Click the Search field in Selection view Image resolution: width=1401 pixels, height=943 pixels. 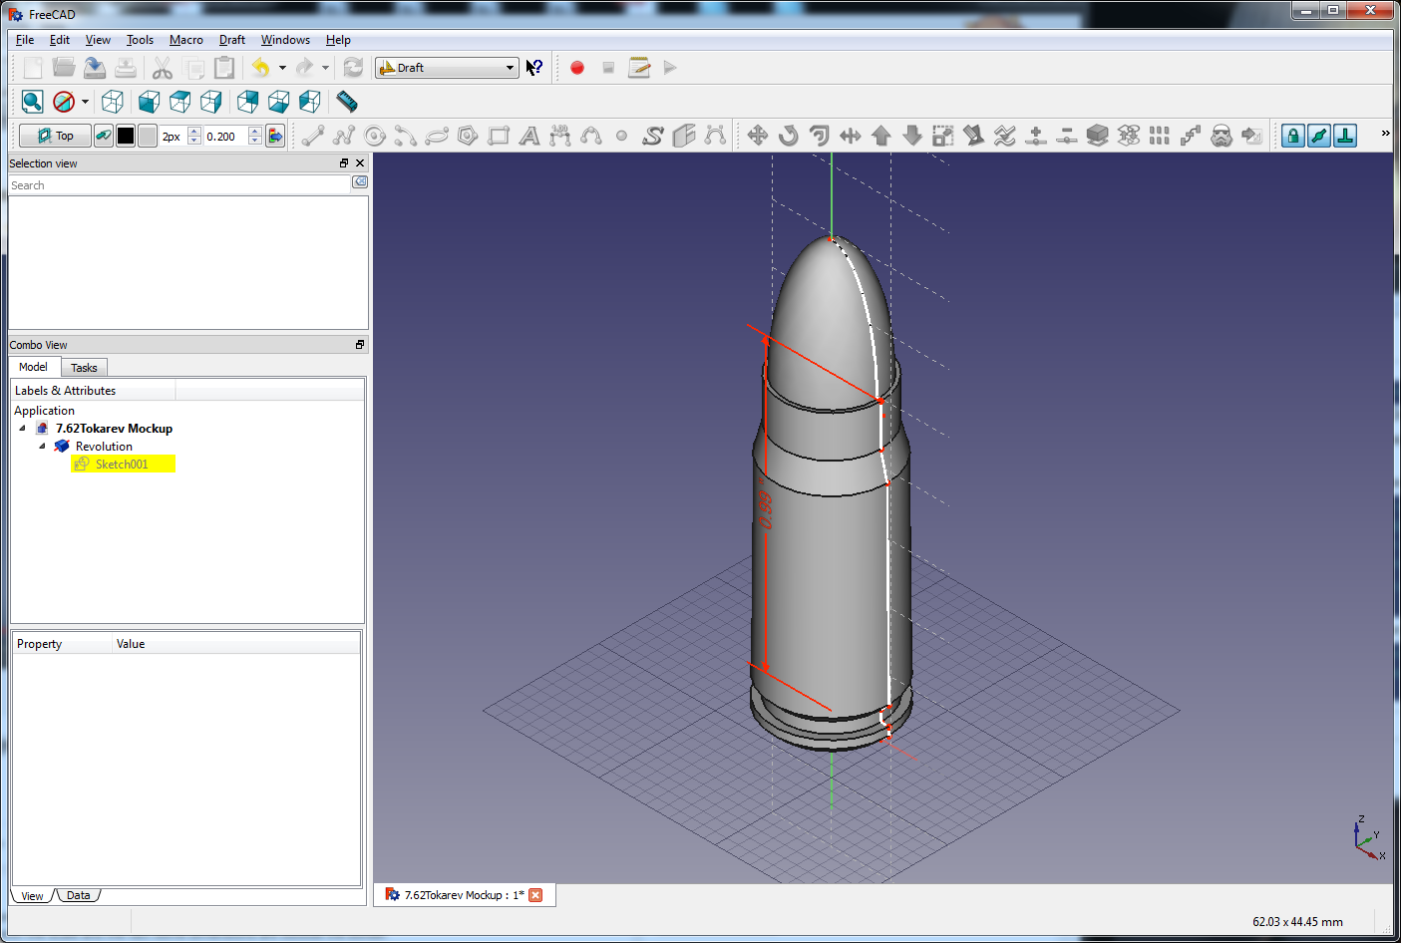point(179,185)
